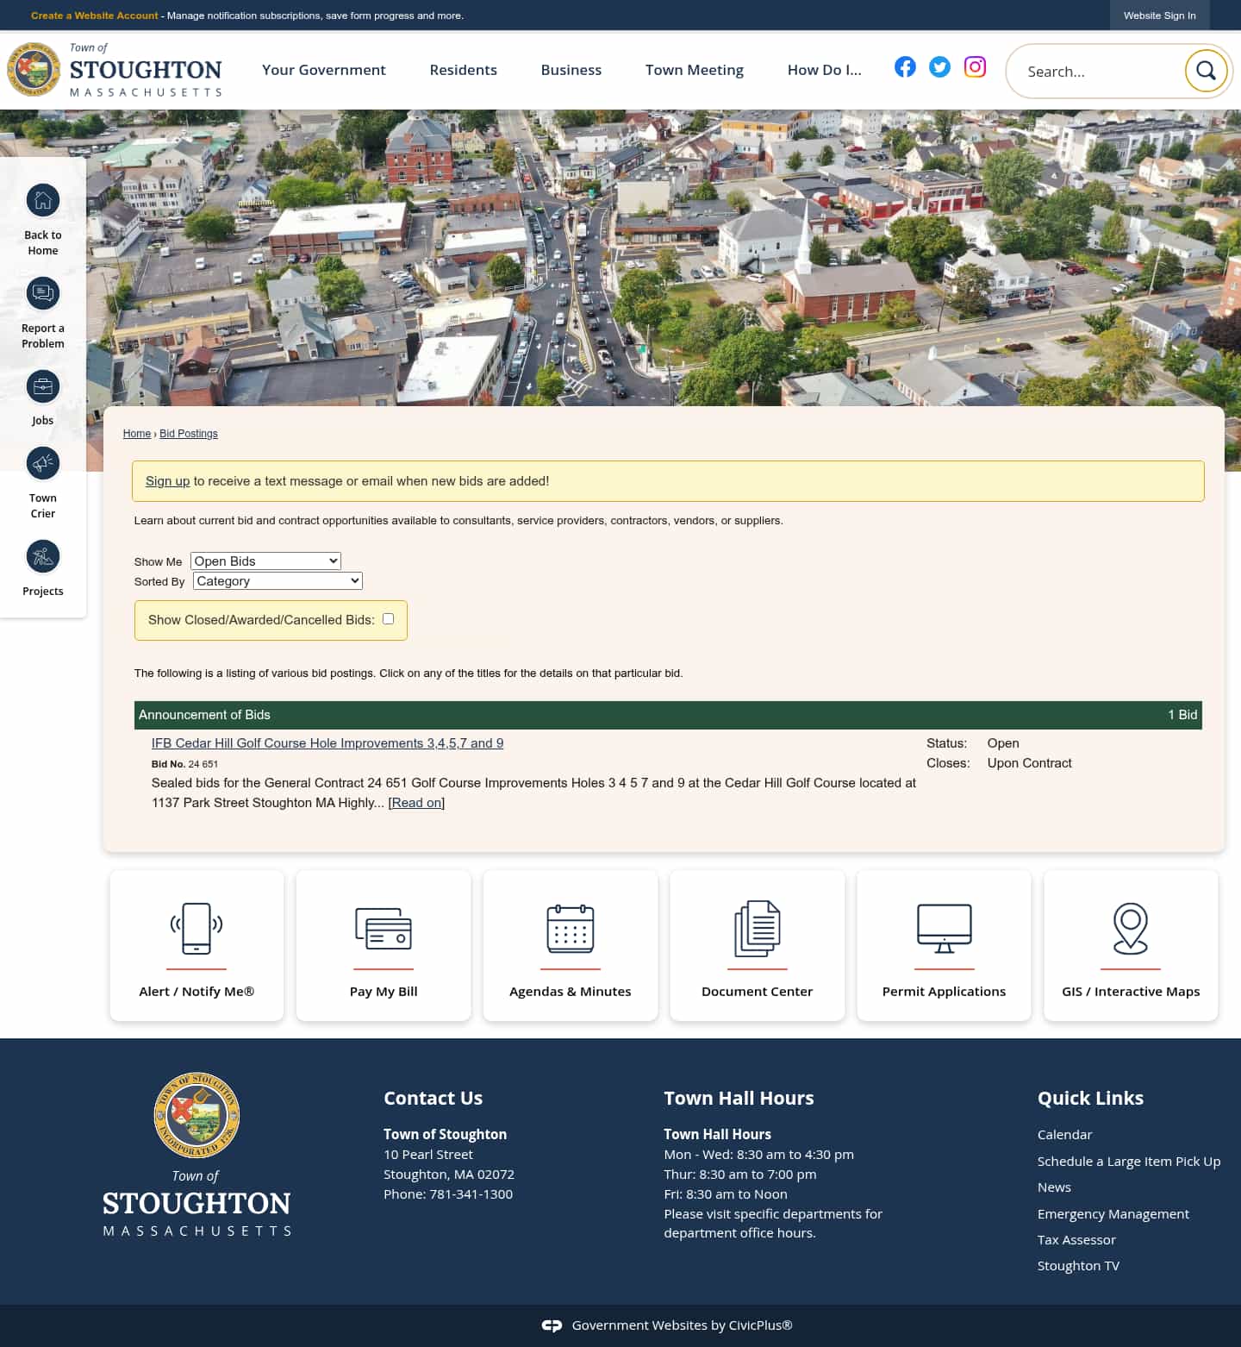This screenshot has width=1241, height=1347.
Task: Click Website Sign In button
Action: click(x=1160, y=16)
